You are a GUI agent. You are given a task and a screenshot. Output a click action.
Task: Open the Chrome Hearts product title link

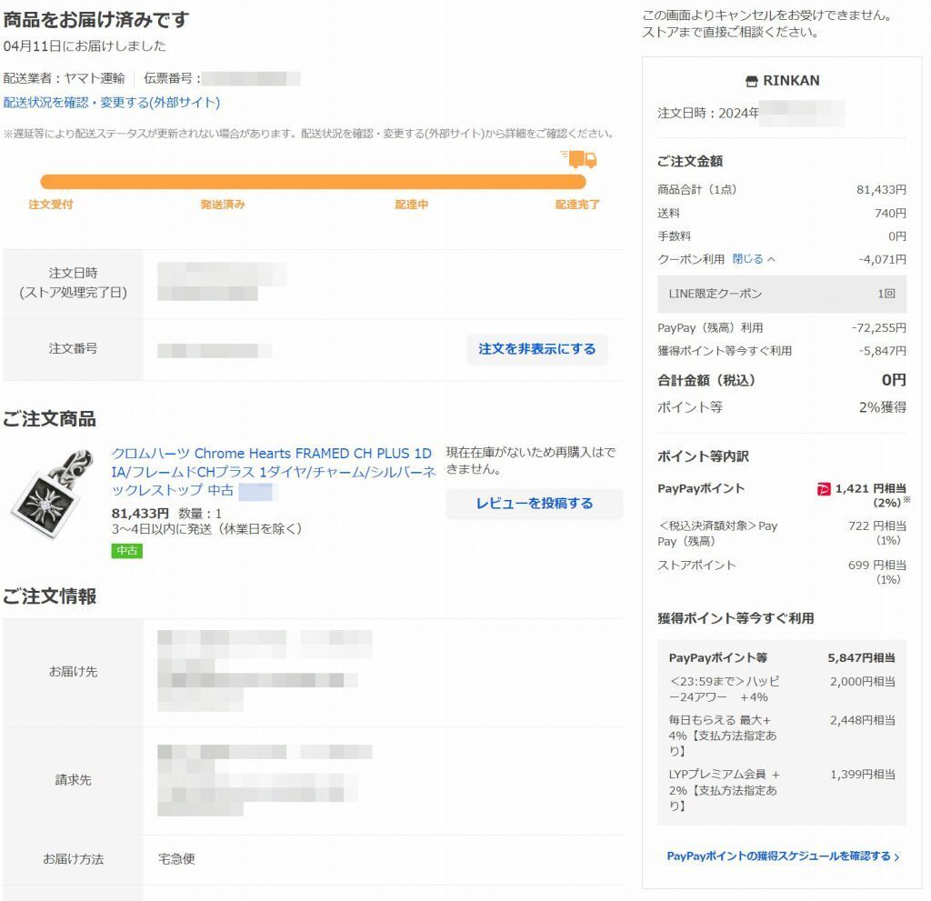pyautogui.click(x=273, y=472)
